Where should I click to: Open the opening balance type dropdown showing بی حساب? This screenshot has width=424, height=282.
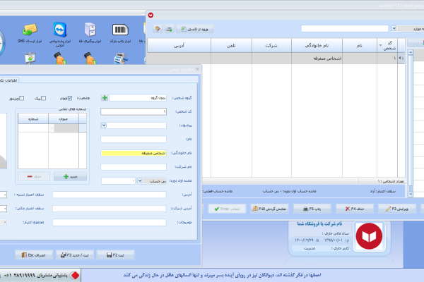[140, 180]
